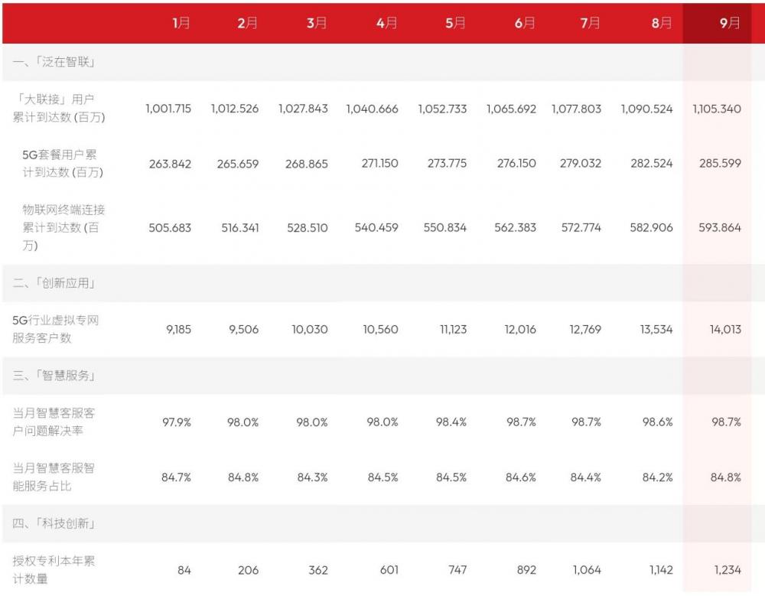Select the 7月 column header
Viewport: 765px width, 596px height.
(x=591, y=23)
